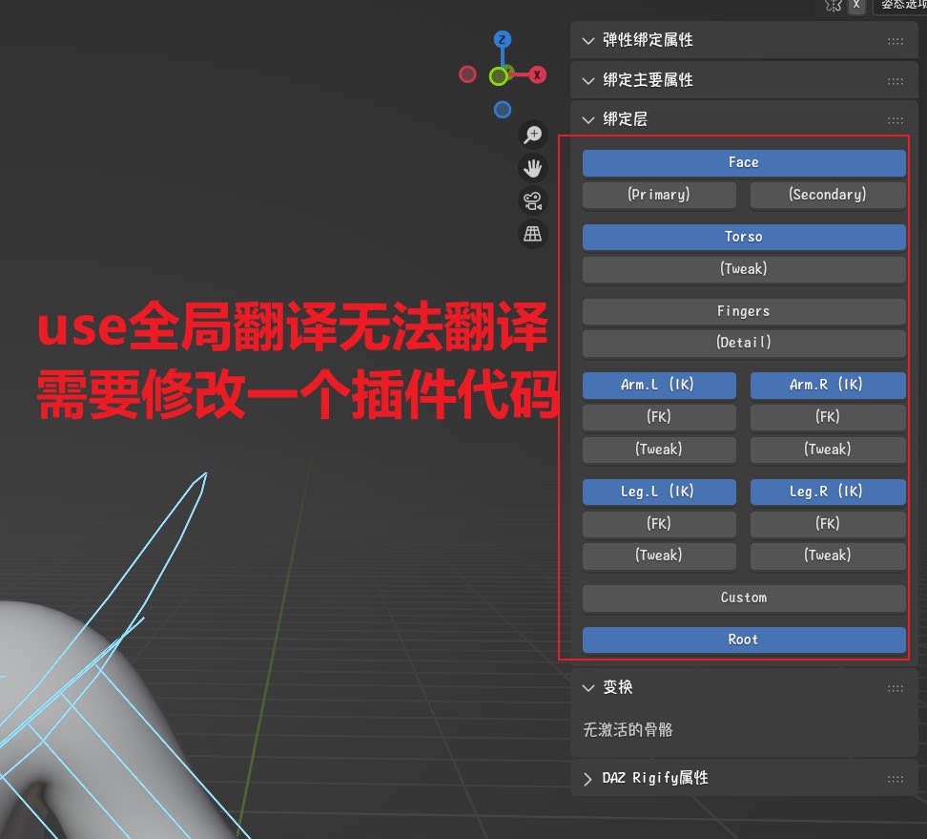Toggle the Fingers (Detail) layer
Image resolution: width=927 pixels, height=839 pixels.
744,344
